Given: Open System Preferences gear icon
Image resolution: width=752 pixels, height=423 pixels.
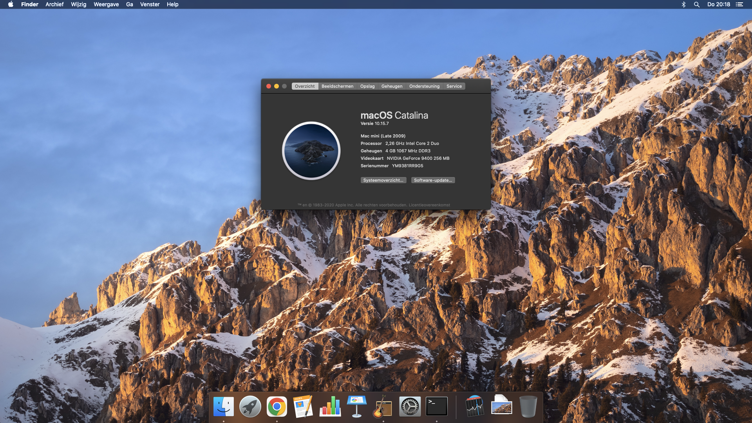Looking at the screenshot, I should [410, 407].
